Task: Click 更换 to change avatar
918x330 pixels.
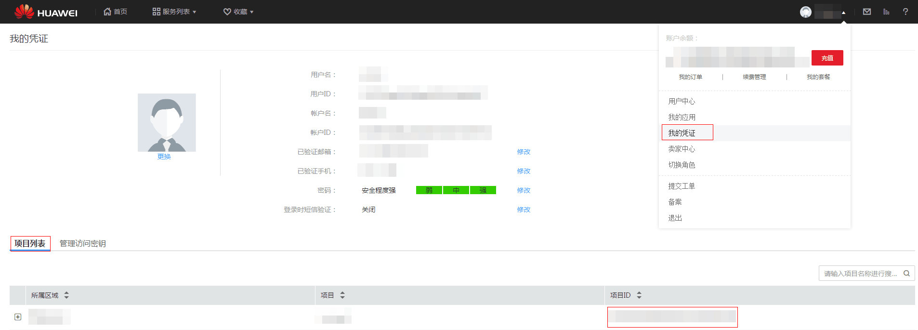Action: 164,157
